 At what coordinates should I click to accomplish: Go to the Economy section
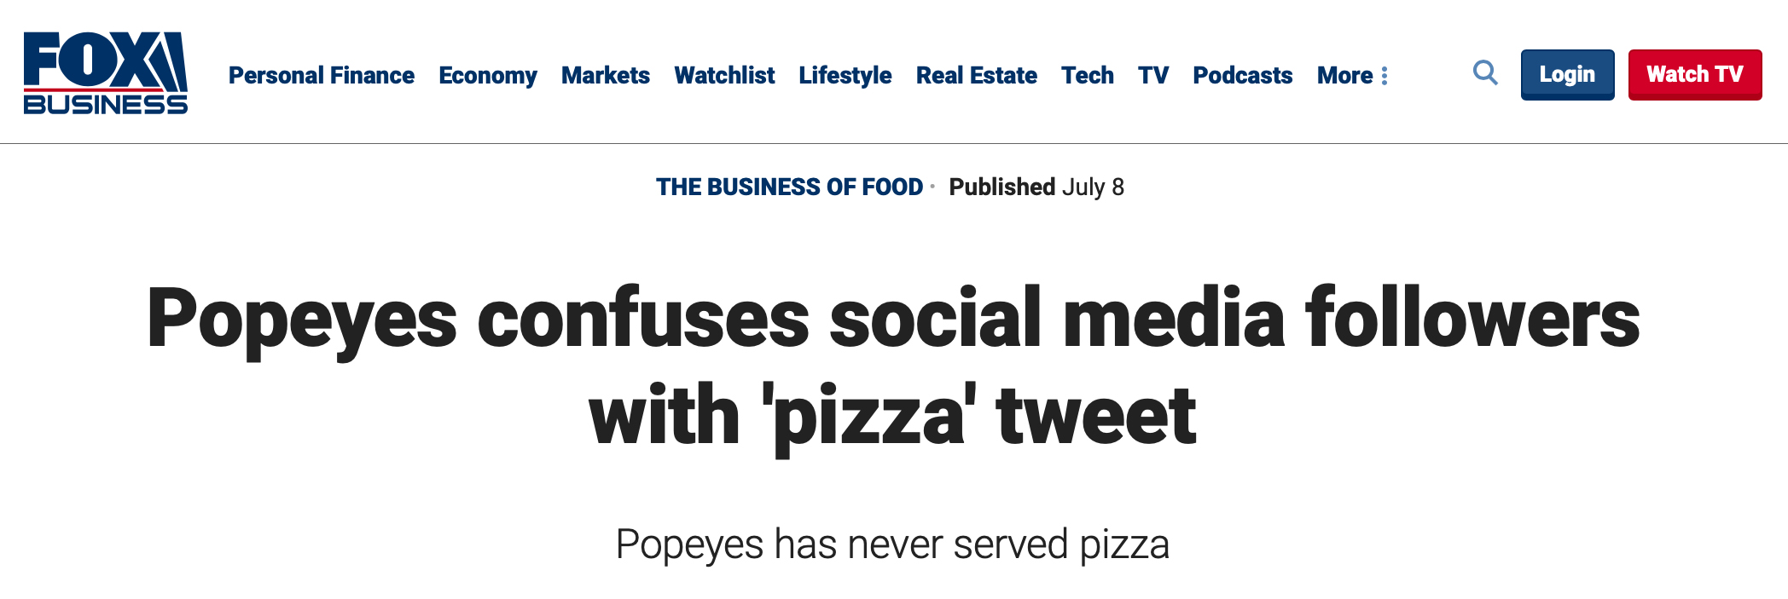(488, 76)
